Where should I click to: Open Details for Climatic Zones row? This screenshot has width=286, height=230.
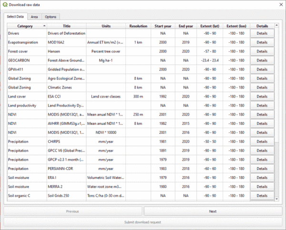click(x=262, y=88)
